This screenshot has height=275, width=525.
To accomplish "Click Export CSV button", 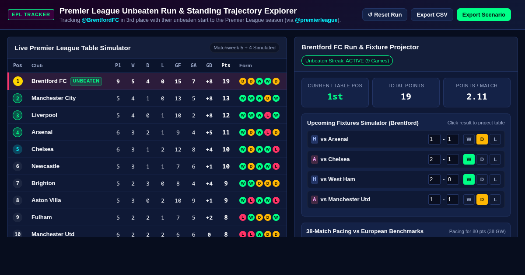I will pyautogui.click(x=432, y=14).
